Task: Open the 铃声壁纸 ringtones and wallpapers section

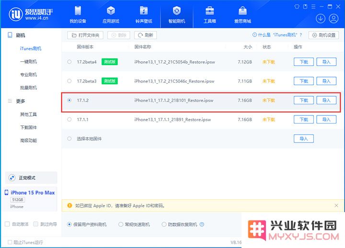Action: [144, 15]
